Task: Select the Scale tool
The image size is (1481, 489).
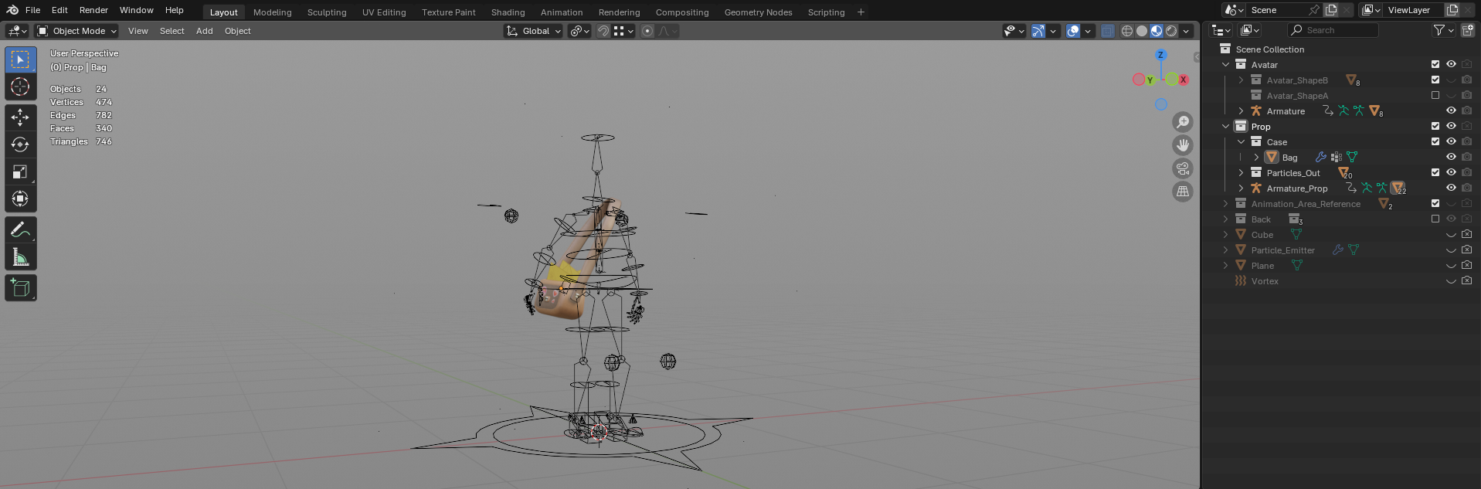Action: [x=20, y=171]
